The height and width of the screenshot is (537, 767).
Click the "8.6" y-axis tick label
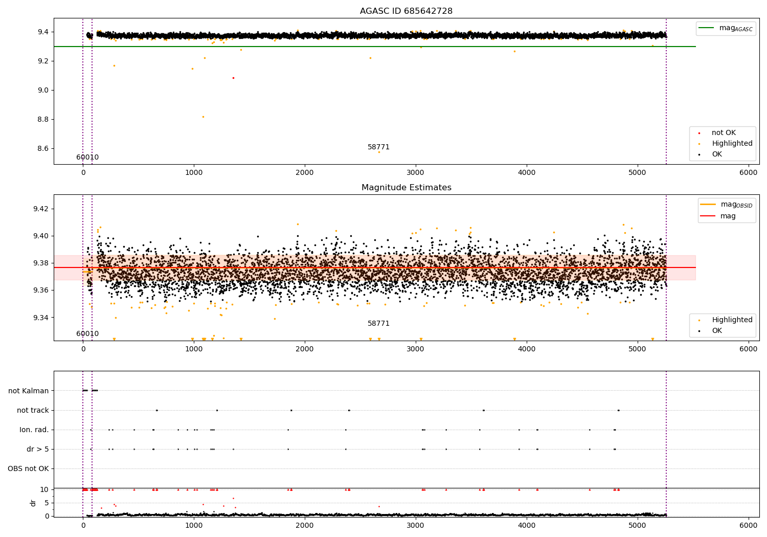pos(43,149)
